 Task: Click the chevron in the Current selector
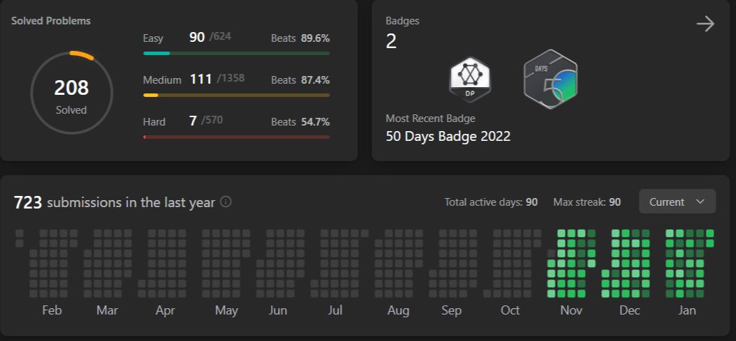[x=700, y=202]
